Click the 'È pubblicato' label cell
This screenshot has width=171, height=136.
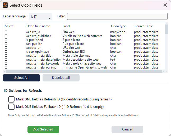(x=71, y=40)
